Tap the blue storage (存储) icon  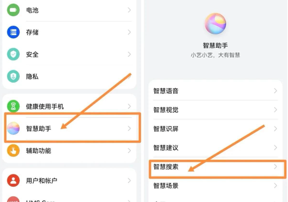13,32
